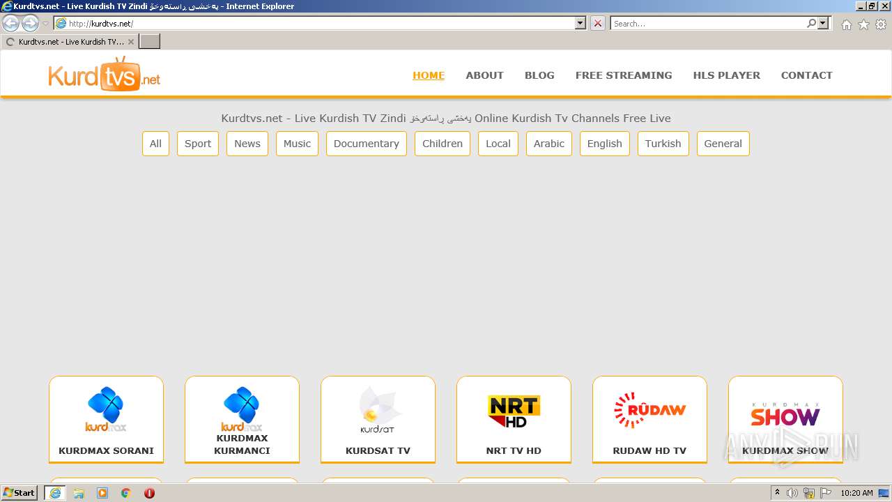Filter channels by Documentary
The height and width of the screenshot is (502, 892).
tap(367, 144)
